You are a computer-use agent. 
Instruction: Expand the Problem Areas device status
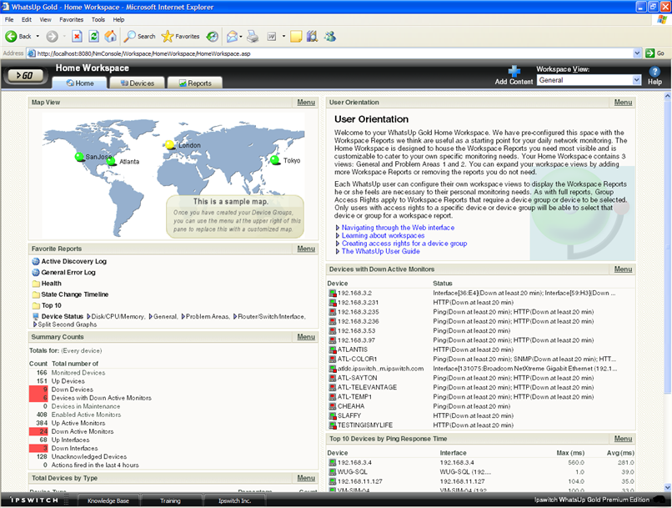(204, 317)
